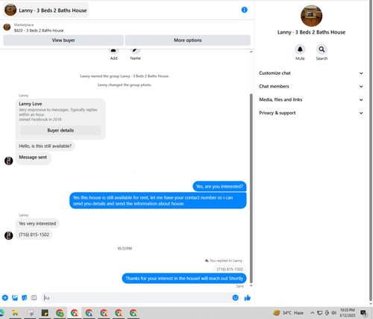Screen dimensions: 373x319
Task: Open the GIF picker icon
Action: point(34,297)
